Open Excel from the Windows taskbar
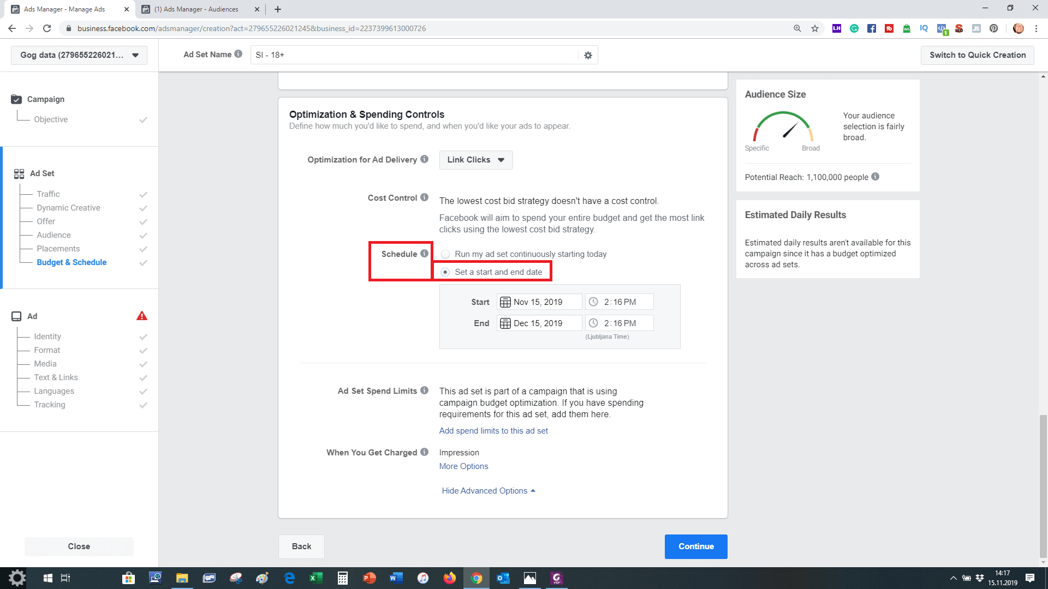Viewport: 1048px width, 589px height. click(x=315, y=578)
